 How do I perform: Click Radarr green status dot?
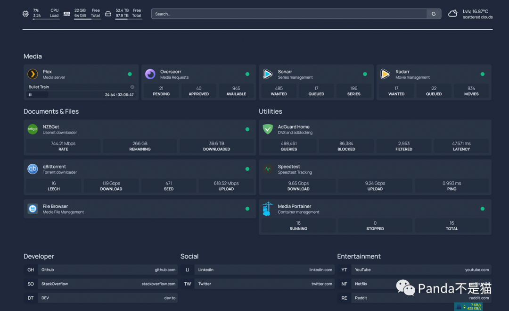483,74
